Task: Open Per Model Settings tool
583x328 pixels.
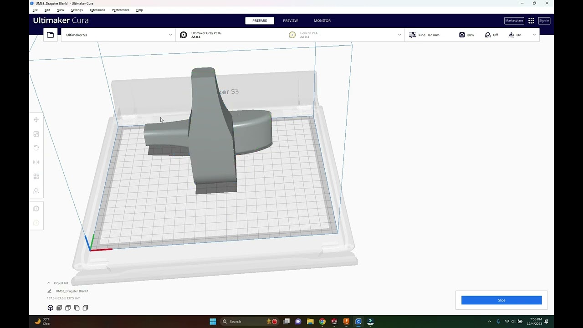Action: click(x=36, y=176)
